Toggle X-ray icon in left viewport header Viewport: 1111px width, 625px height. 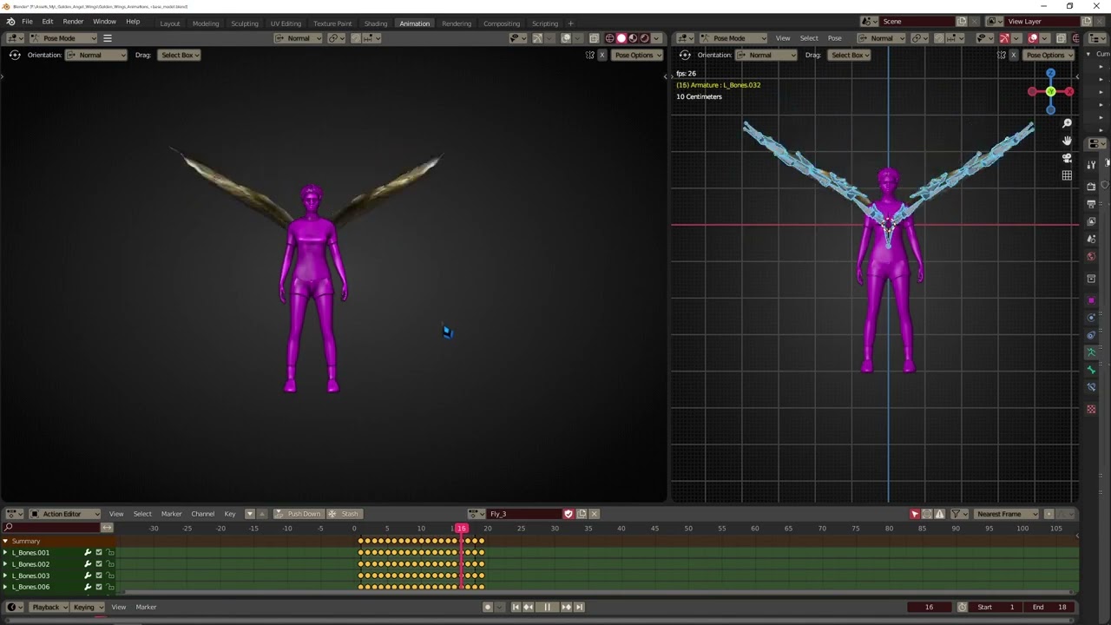594,38
